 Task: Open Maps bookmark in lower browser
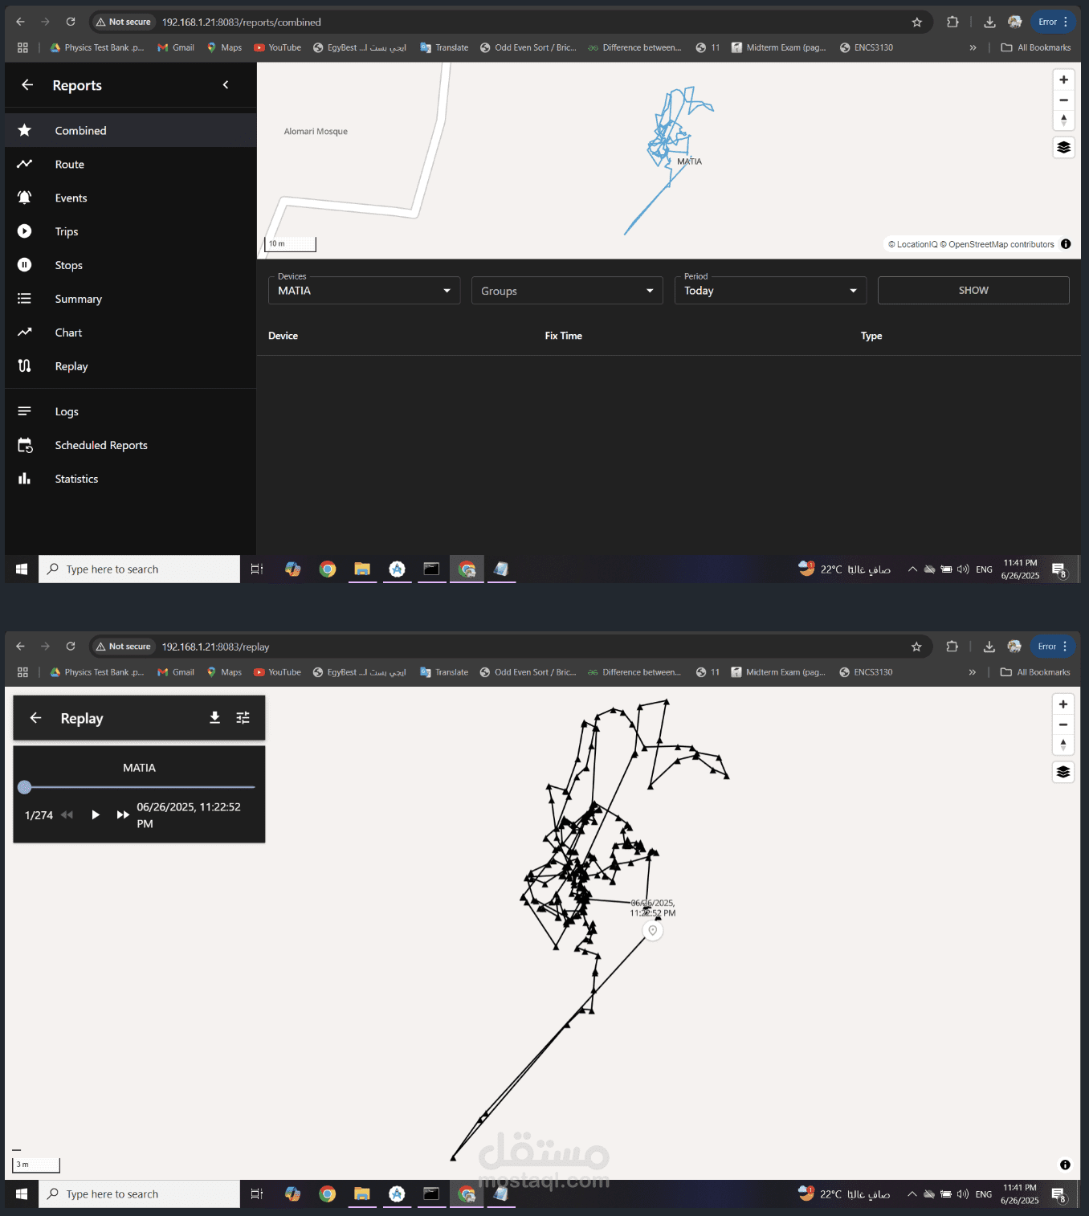pos(224,672)
